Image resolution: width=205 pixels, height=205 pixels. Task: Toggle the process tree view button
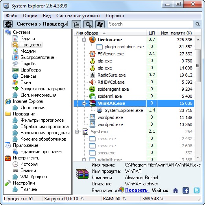pyautogui.click(x=76, y=24)
